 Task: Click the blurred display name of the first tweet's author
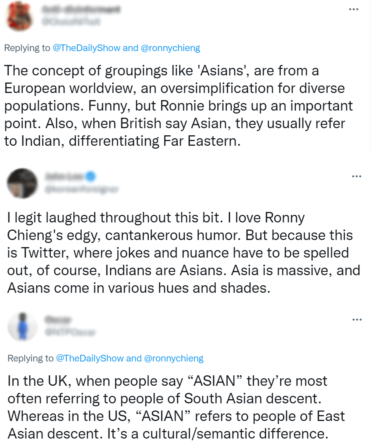pos(81,9)
